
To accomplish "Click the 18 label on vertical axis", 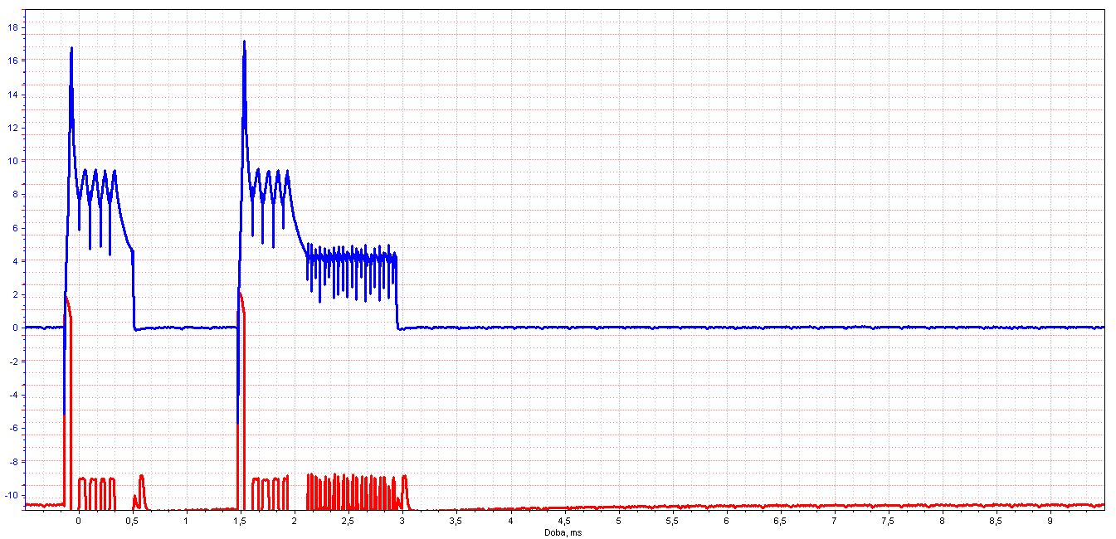I will pyautogui.click(x=12, y=27).
